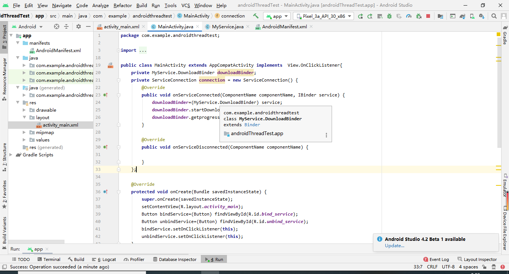Click the Search Everywhere magnifier icon
509x274 pixels.
(x=494, y=16)
